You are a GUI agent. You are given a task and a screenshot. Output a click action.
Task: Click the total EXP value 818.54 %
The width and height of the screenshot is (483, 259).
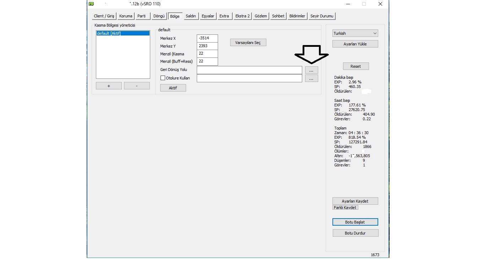point(357,138)
